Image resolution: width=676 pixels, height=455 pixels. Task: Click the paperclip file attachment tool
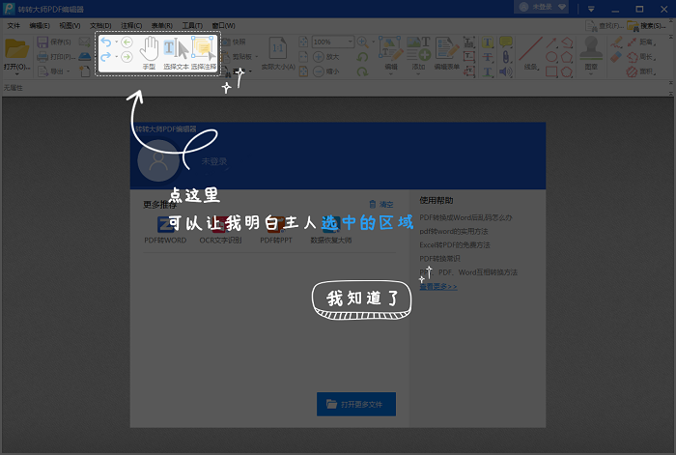pyautogui.click(x=506, y=57)
